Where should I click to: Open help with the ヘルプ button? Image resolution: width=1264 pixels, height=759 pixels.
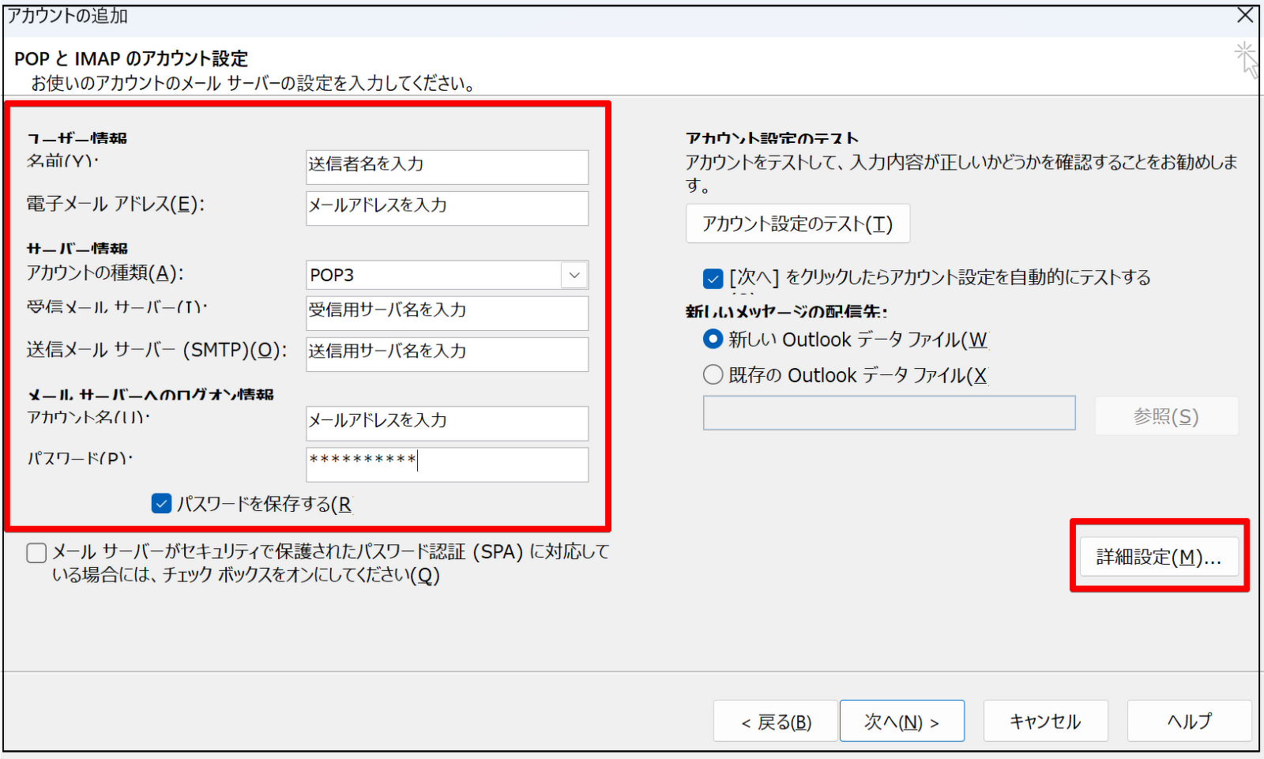click(x=1189, y=721)
